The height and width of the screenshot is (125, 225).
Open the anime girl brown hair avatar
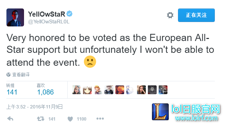(87, 90)
